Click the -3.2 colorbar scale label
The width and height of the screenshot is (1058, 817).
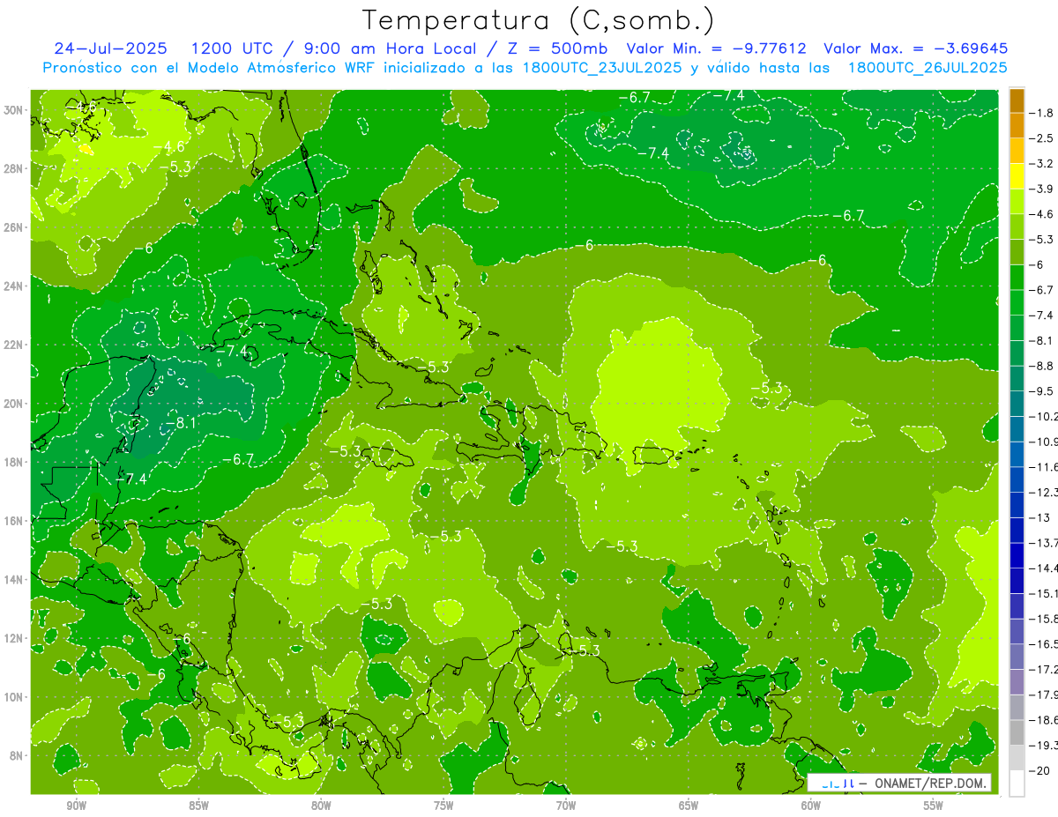pyautogui.click(x=1042, y=164)
